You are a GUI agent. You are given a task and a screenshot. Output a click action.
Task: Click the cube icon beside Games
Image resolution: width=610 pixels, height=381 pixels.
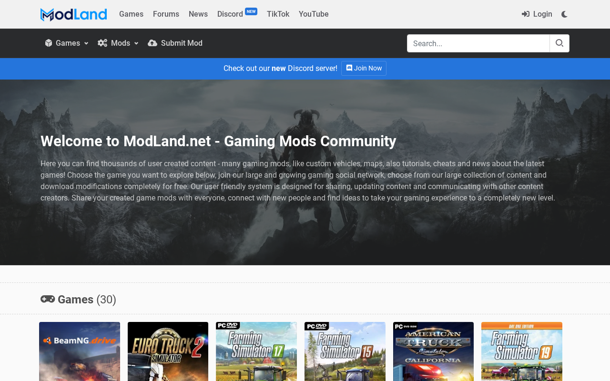pos(49,43)
